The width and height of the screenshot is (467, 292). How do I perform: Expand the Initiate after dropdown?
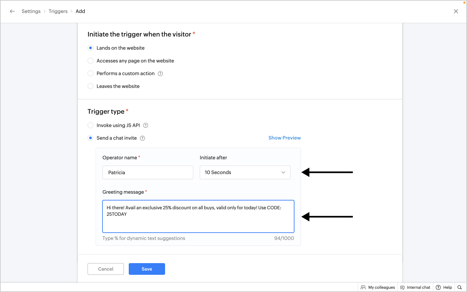tap(245, 173)
